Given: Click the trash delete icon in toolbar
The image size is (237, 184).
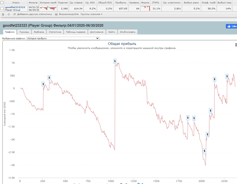Looking at the screenshot, I should click(x=3, y=14).
